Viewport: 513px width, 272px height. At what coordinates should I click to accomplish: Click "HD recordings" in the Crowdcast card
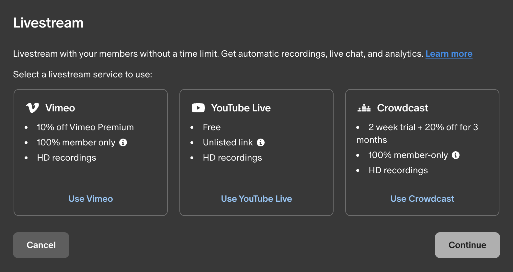click(398, 170)
